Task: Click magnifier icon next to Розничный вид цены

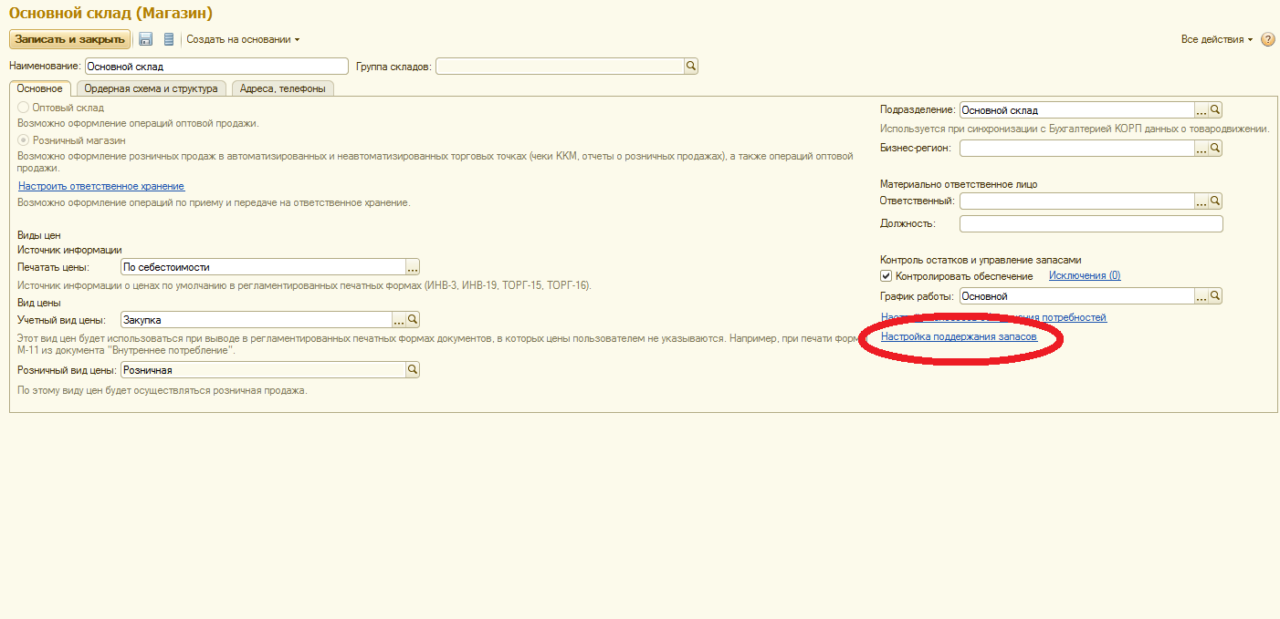Action: click(413, 369)
